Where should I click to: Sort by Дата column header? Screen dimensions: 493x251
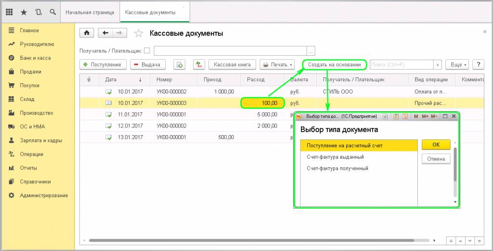[x=125, y=80]
